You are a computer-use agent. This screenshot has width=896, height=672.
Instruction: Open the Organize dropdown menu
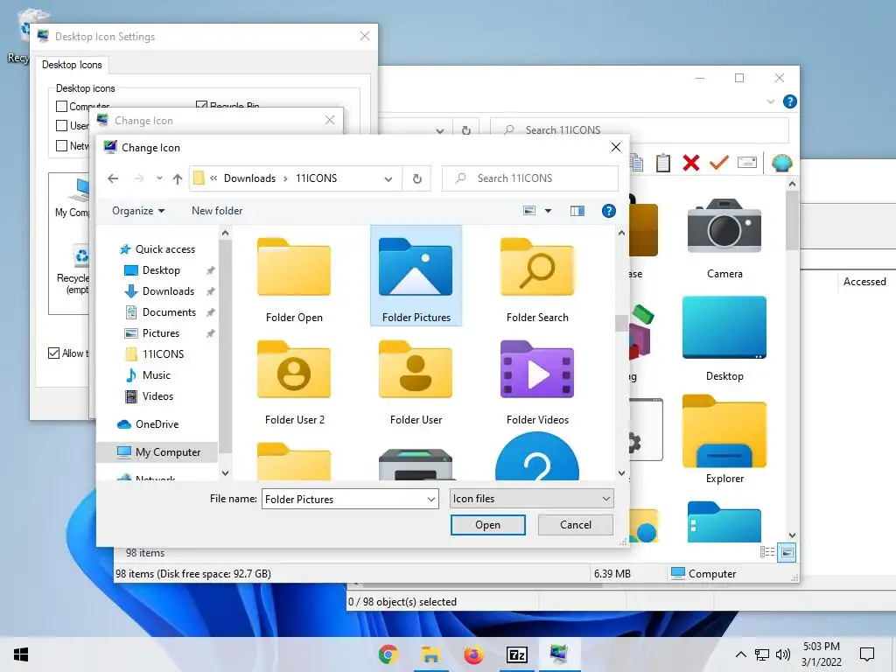tap(138, 211)
